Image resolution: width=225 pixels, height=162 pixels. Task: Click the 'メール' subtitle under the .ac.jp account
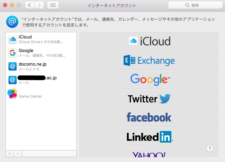click(24, 83)
